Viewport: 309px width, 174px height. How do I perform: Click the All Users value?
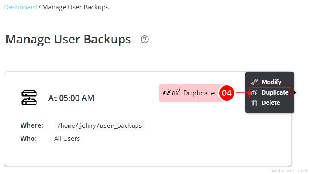coord(67,138)
